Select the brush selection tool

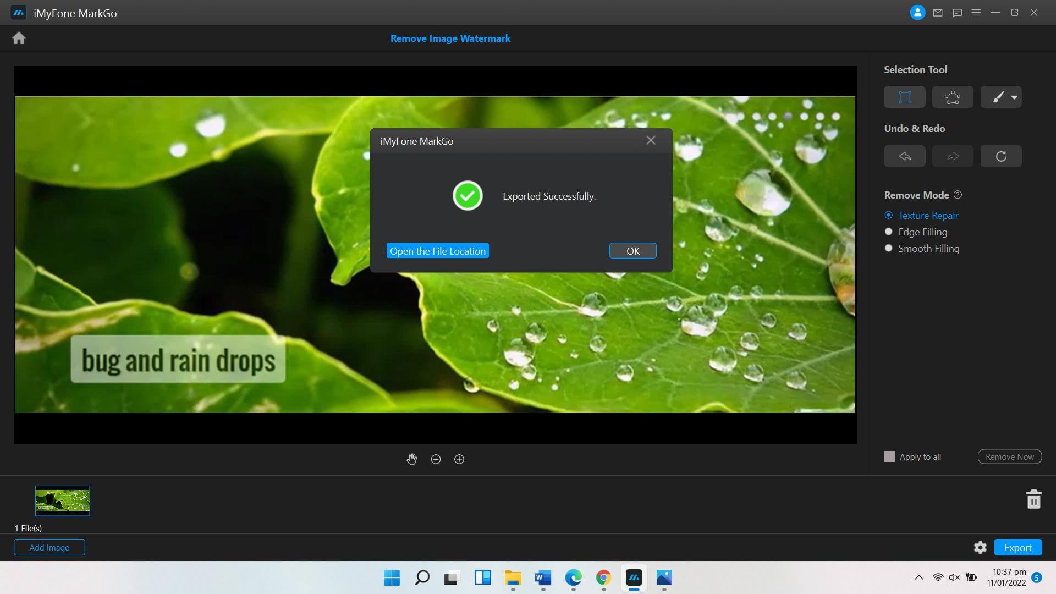997,97
